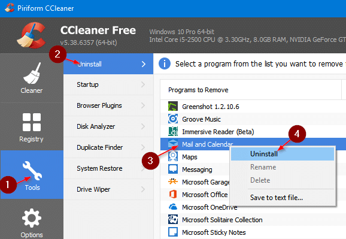Open the Disk Analyzer tab
The image size is (346, 239).
[x=108, y=126]
